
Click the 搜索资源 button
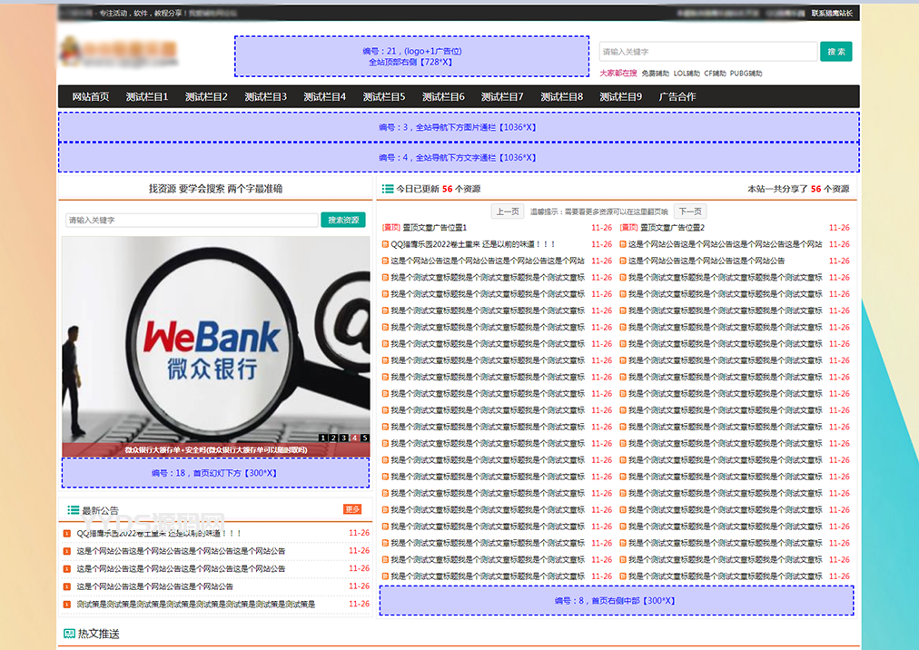[x=343, y=220]
